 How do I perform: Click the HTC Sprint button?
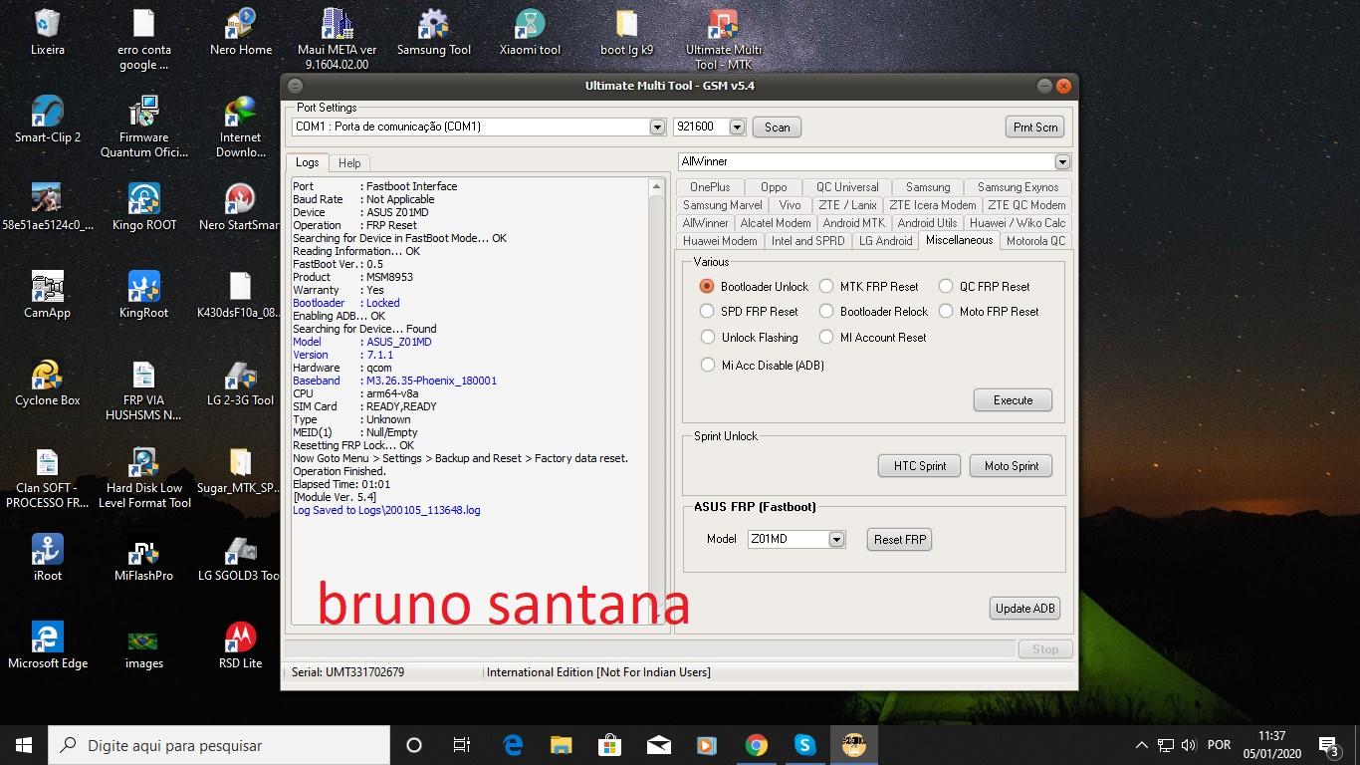(x=919, y=465)
